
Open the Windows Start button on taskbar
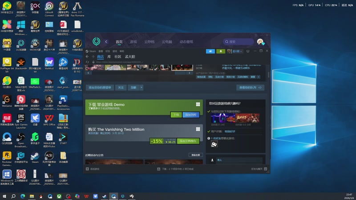pyautogui.click(x=4, y=196)
